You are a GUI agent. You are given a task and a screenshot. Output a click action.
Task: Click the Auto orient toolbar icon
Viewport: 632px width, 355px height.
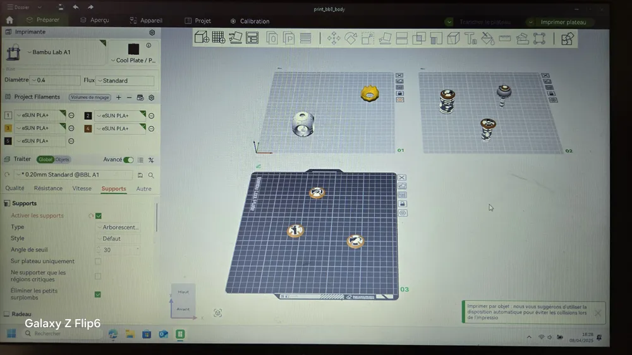coord(235,38)
